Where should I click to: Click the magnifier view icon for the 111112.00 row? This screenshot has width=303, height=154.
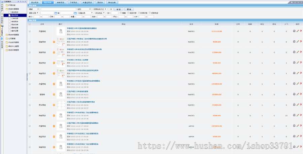tap(294, 31)
